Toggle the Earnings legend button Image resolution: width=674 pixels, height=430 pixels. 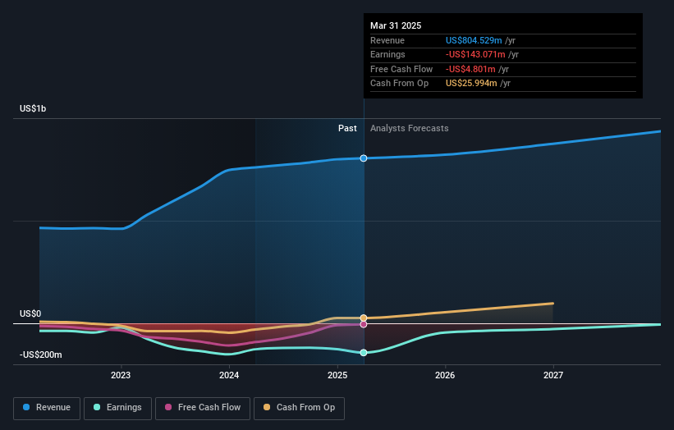point(117,408)
